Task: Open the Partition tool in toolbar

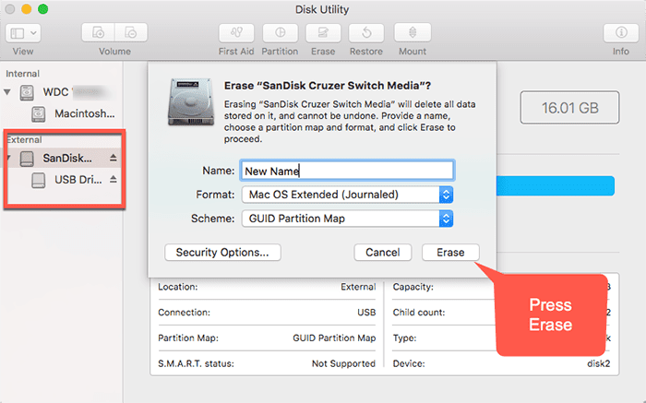Action: tap(280, 33)
